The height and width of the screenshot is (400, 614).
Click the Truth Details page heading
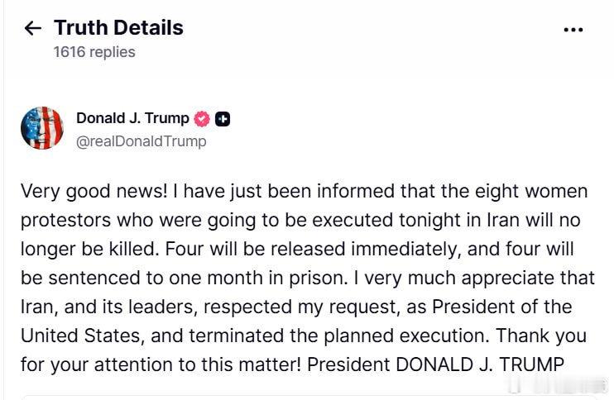tap(118, 28)
